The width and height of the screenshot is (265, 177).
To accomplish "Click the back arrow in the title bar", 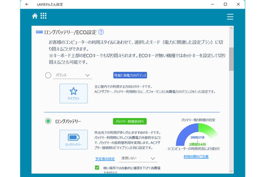I will click(x=27, y=4).
